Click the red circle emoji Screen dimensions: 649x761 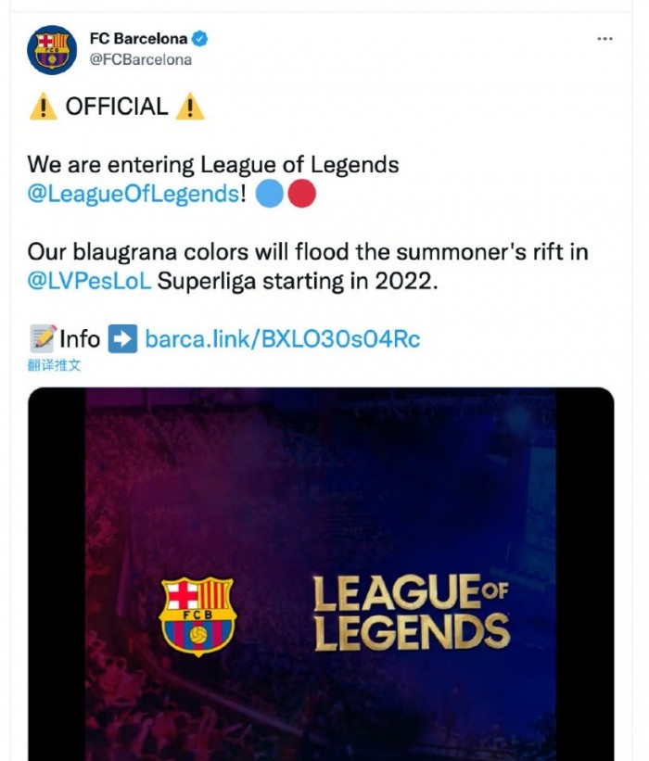coord(302,194)
